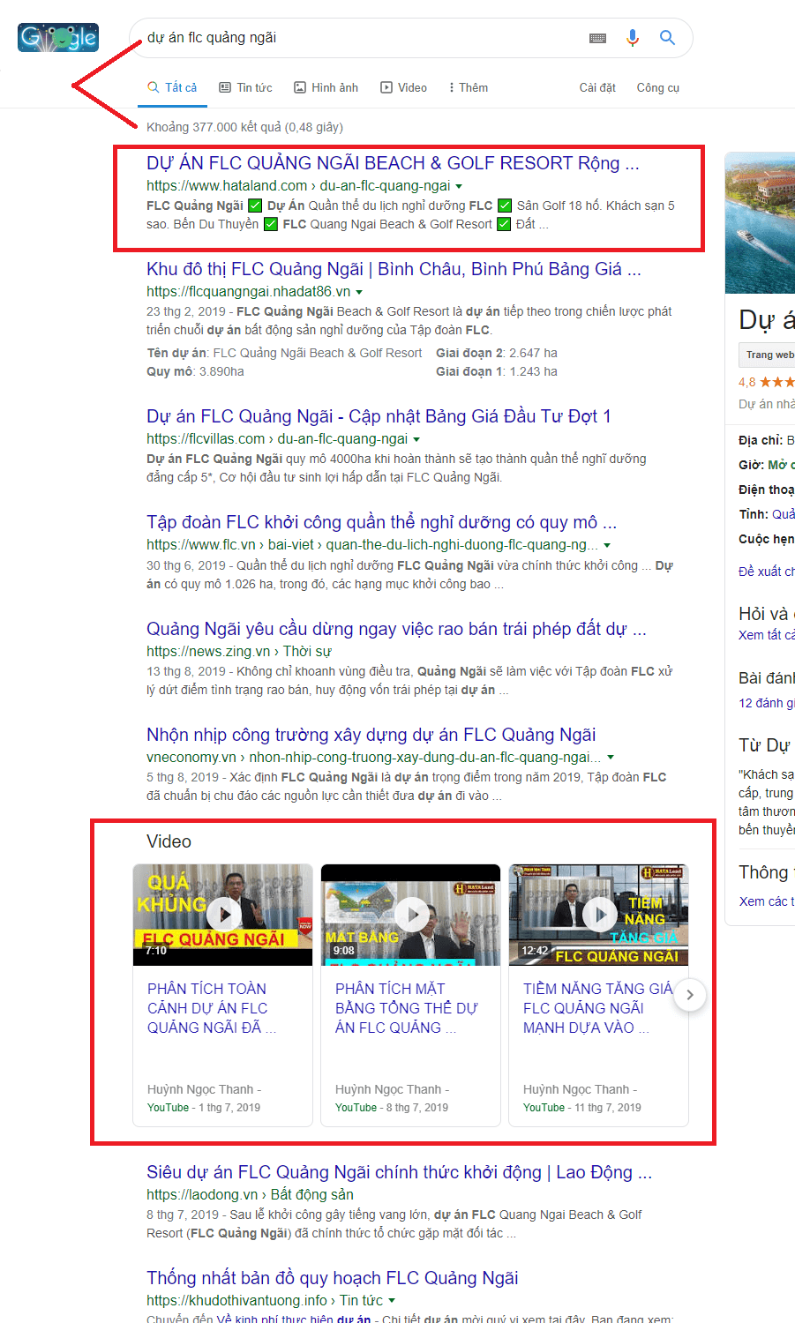Image resolution: width=795 pixels, height=1323 pixels.
Task: Expand hataland.com result URL dropdown arrow
Action: (x=459, y=186)
